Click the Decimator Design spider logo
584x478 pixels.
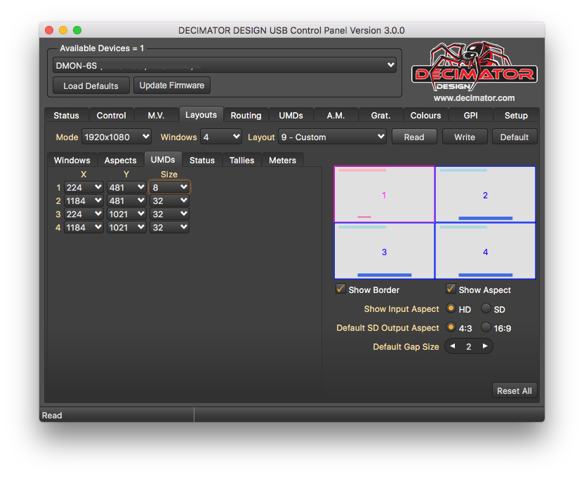(x=474, y=67)
